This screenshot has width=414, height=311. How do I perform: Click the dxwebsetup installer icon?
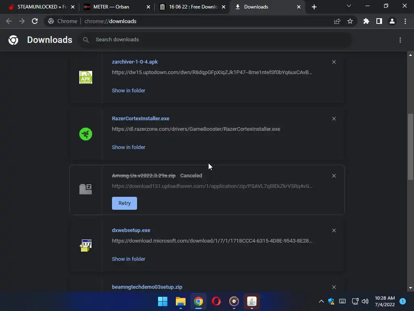[x=86, y=245]
